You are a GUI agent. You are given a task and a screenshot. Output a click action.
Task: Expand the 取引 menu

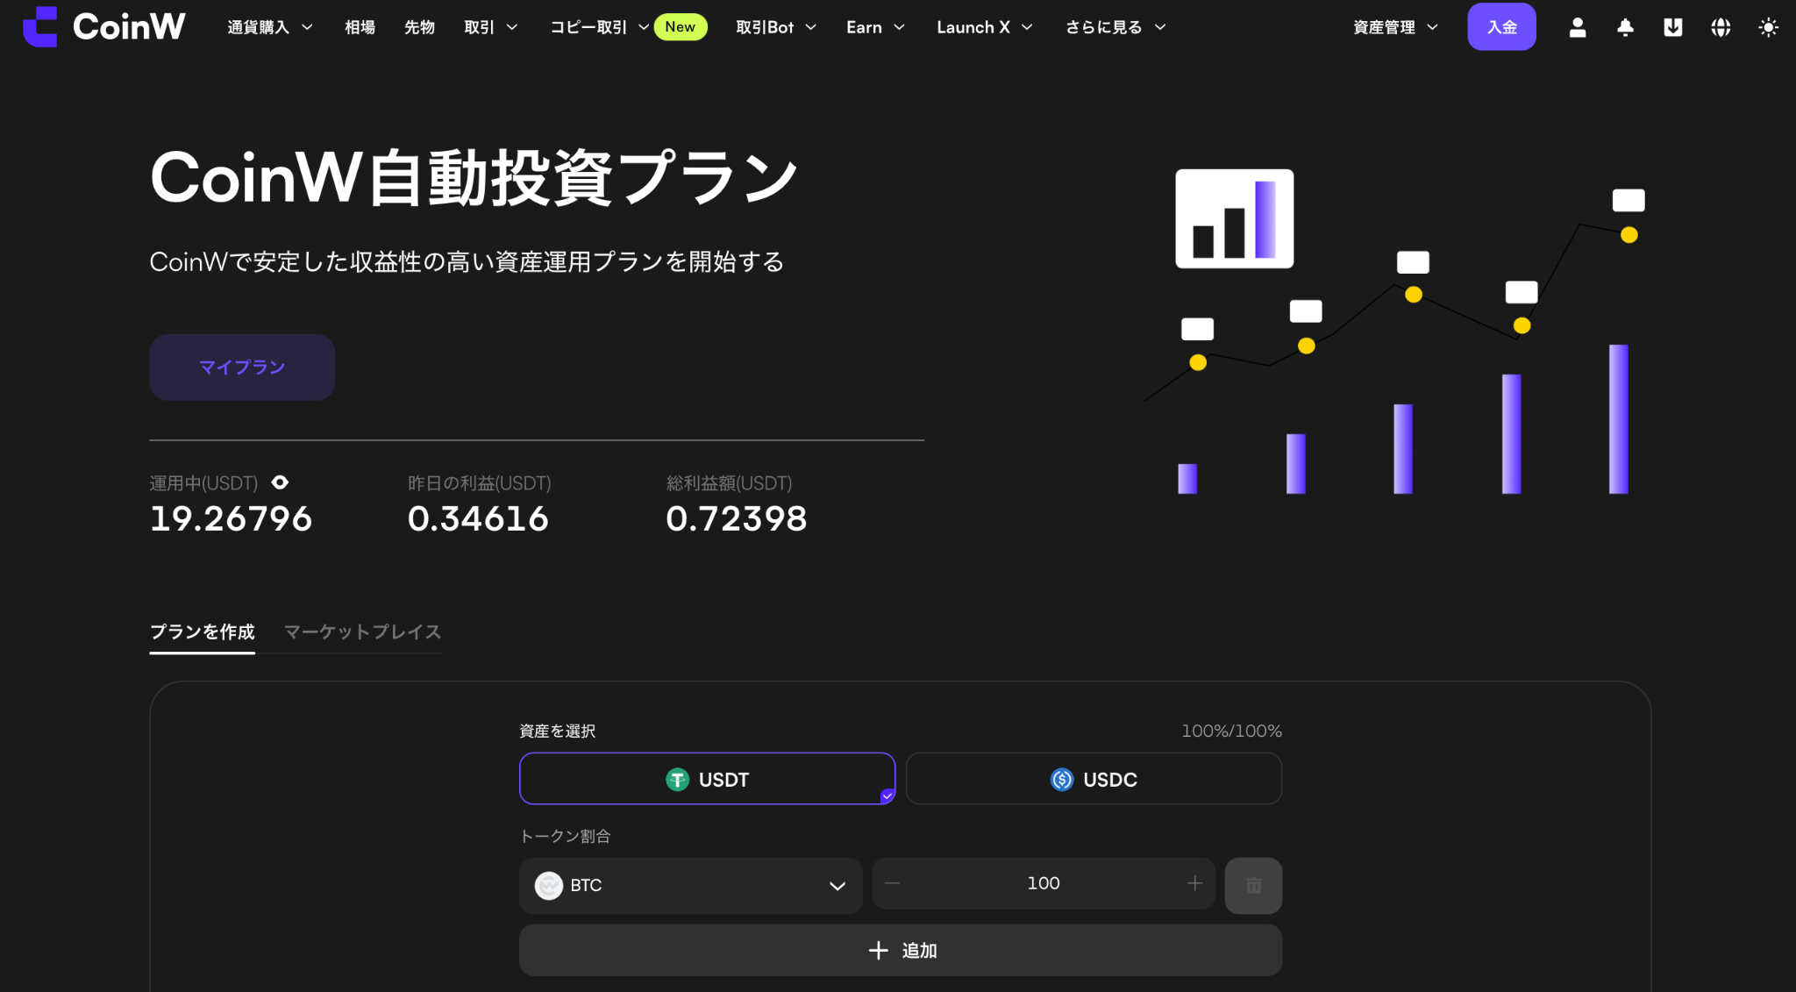[491, 27]
